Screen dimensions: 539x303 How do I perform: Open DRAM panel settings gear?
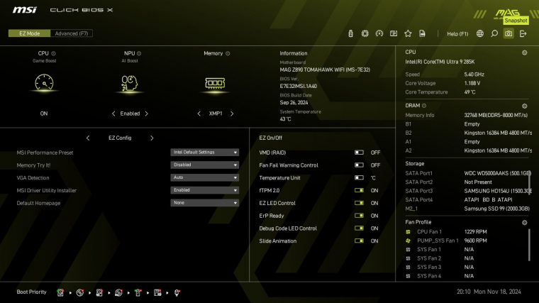[525, 106]
